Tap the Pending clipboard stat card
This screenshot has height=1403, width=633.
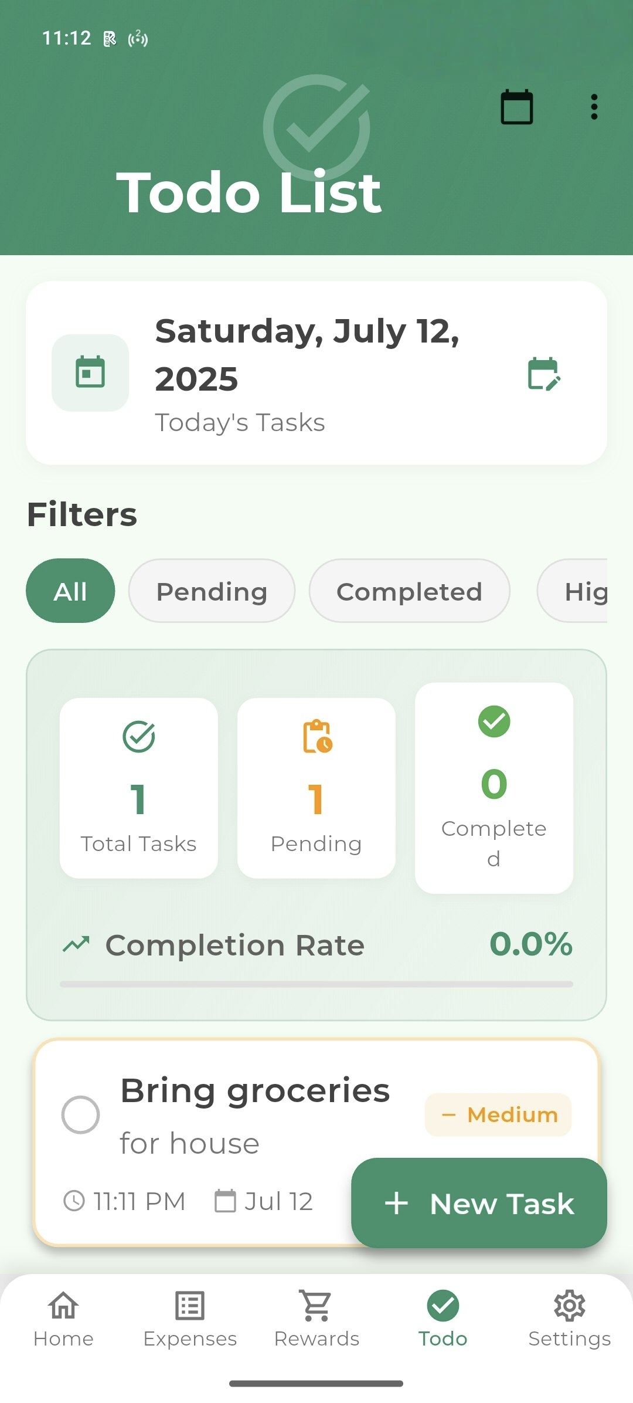point(316,788)
